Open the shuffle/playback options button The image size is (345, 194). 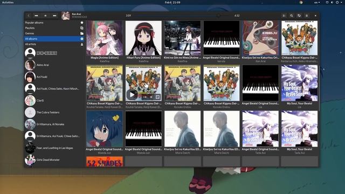coord(299,16)
